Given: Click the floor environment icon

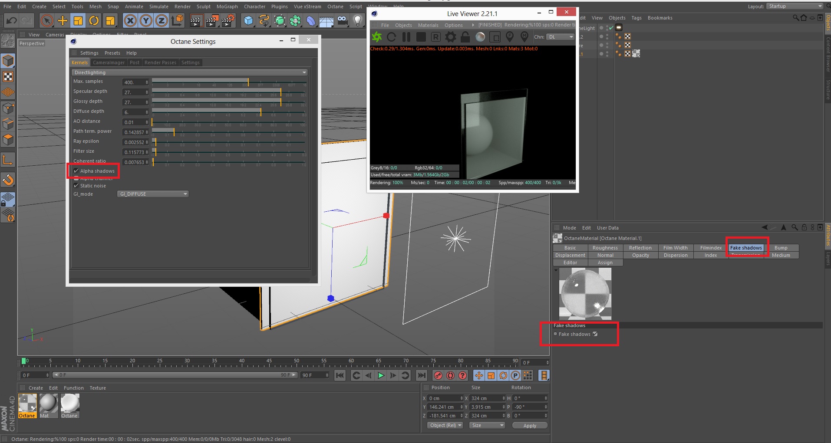Looking at the screenshot, I should pyautogui.click(x=326, y=20).
